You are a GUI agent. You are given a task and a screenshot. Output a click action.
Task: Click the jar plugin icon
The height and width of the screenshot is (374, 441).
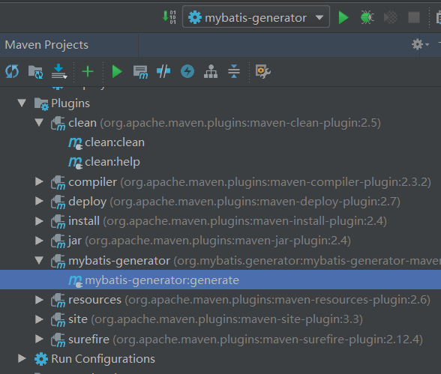point(58,242)
